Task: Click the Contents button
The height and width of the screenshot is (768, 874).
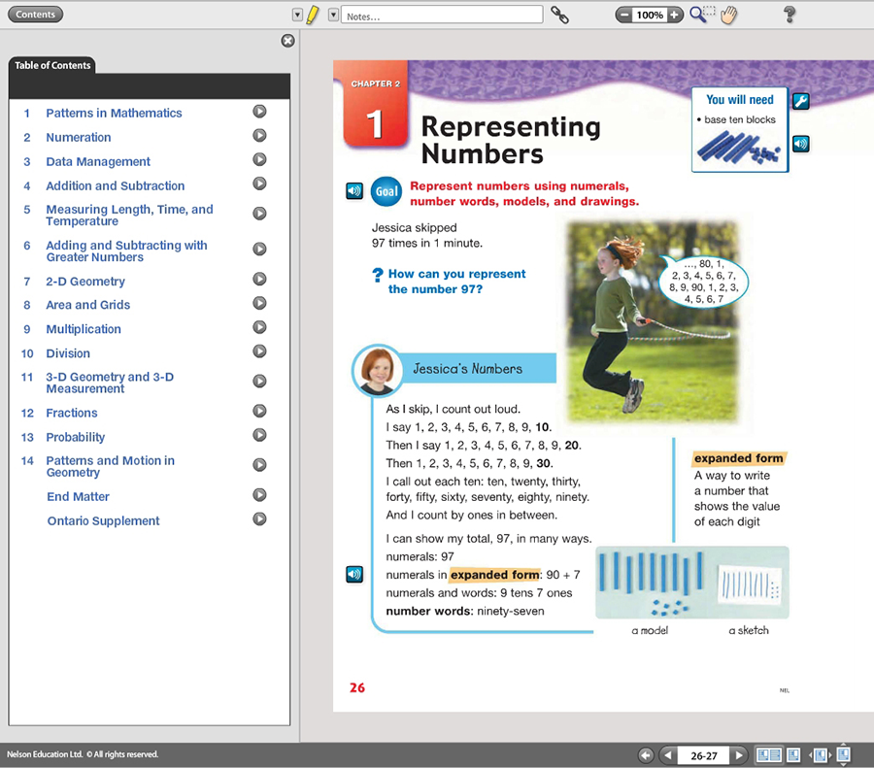Action: pos(35,15)
